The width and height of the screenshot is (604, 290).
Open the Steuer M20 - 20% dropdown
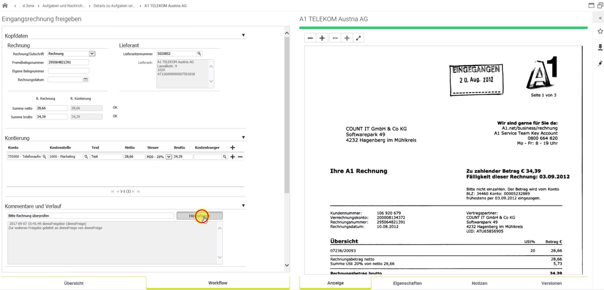click(x=169, y=157)
